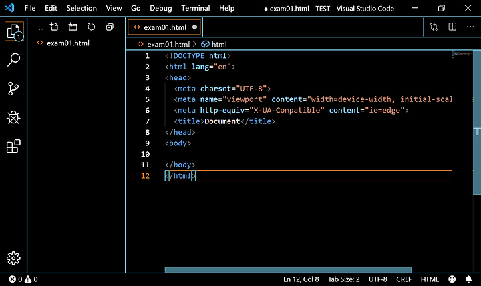The image size is (481, 286).
Task: Open notifications bell in status bar
Action: pos(468,279)
